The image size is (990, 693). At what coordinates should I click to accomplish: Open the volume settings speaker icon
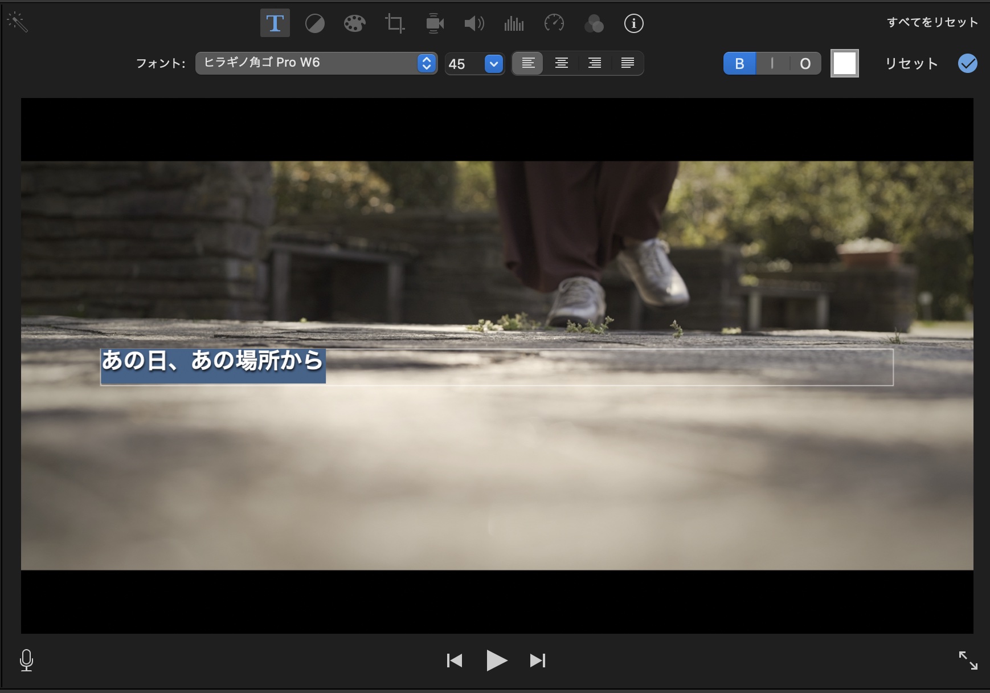point(474,23)
